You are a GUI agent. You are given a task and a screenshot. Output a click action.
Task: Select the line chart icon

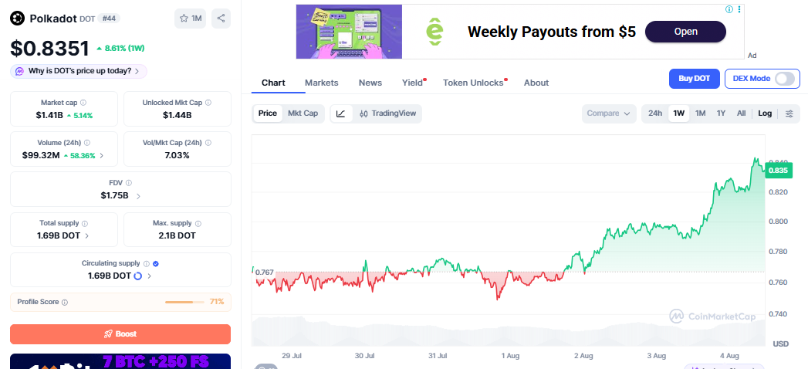[x=341, y=114]
